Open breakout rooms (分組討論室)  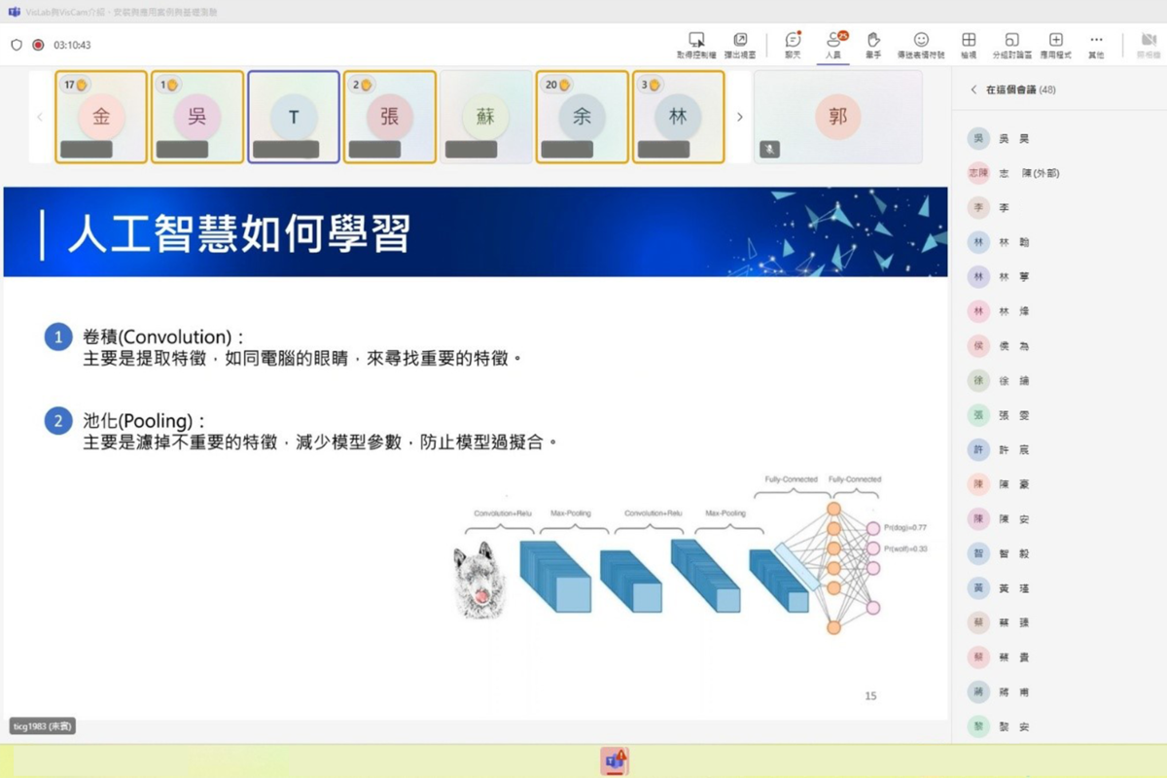coord(1011,45)
